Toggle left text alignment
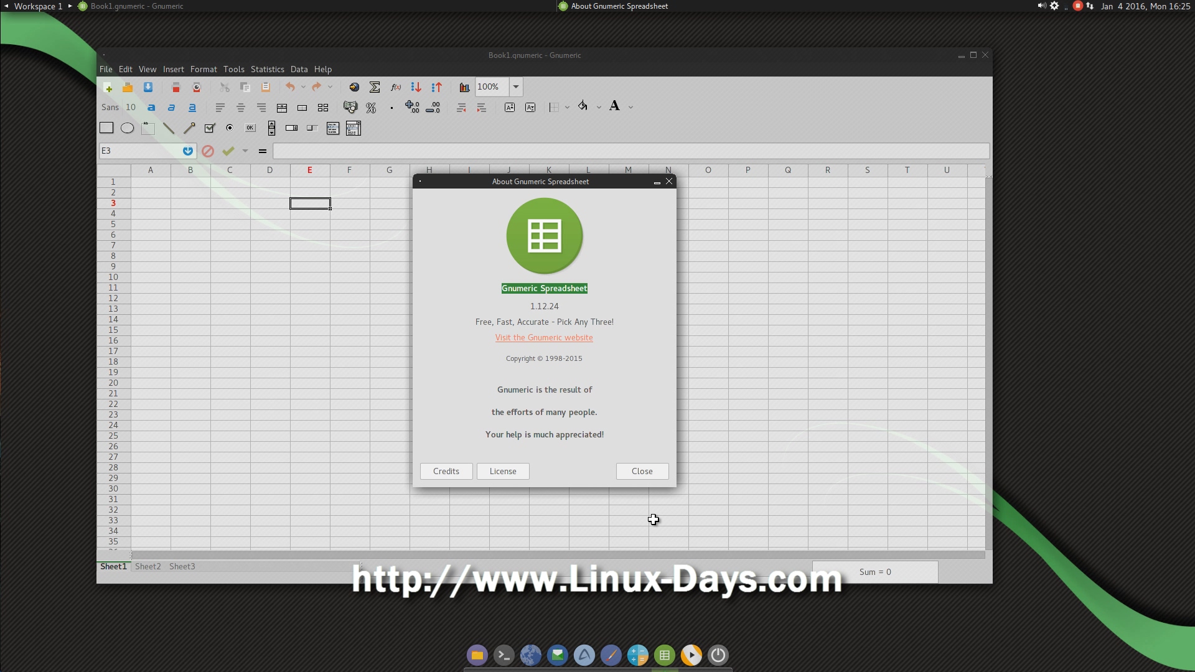The image size is (1195, 672). 220,108
